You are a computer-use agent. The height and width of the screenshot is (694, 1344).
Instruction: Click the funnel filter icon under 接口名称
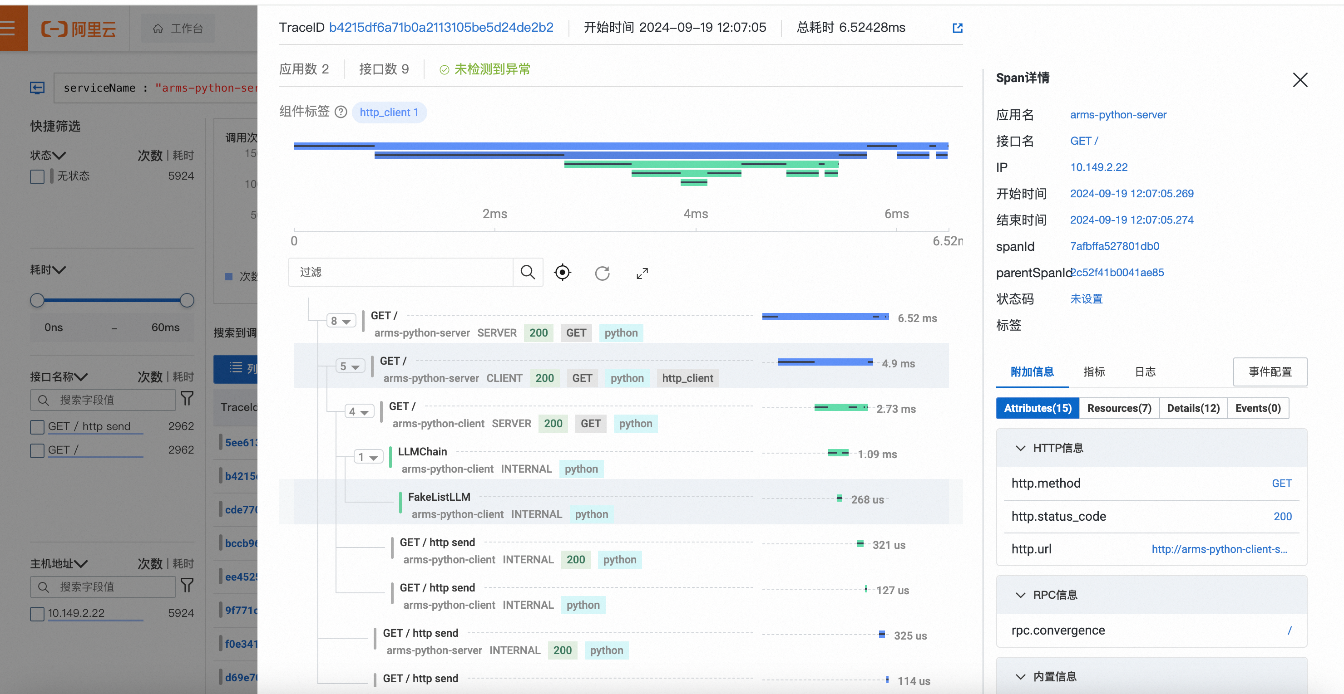pos(187,399)
